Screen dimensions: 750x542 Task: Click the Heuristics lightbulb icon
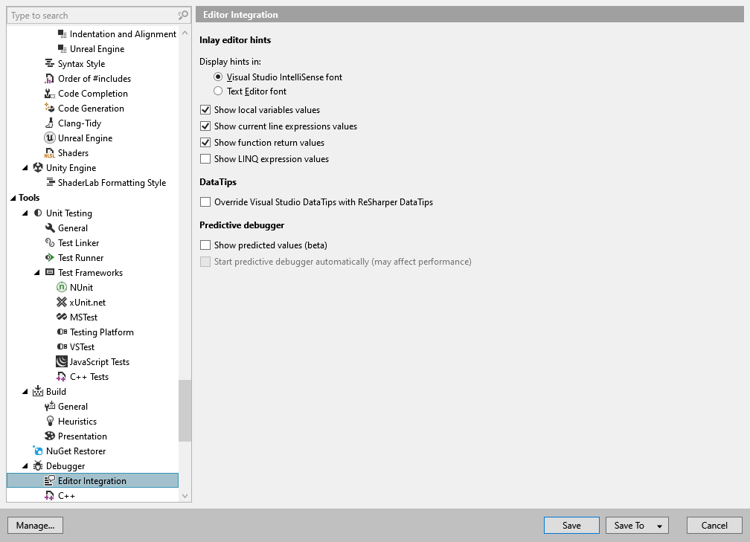tap(51, 421)
